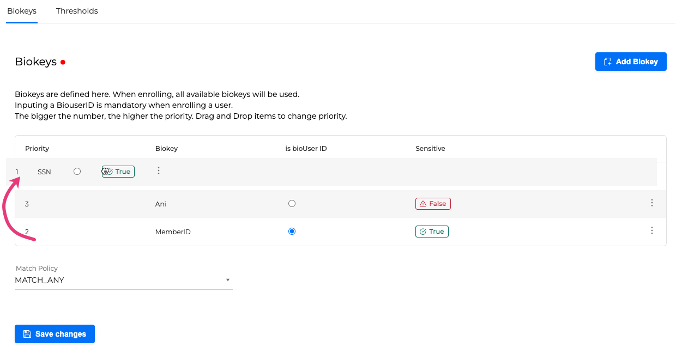This screenshot has width=676, height=353.
Task: Click the Match Policy dropdown arrow
Action: coord(227,281)
